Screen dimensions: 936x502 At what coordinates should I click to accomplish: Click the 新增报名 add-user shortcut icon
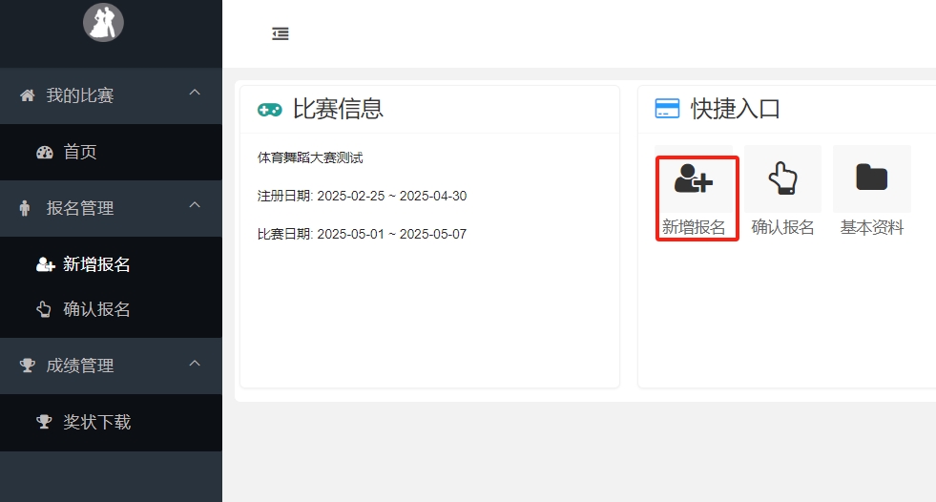tap(694, 178)
